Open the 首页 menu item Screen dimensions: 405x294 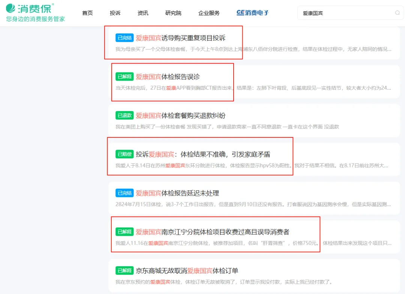87,13
